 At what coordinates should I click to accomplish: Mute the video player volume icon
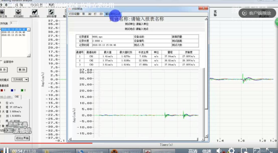click(x=219, y=150)
